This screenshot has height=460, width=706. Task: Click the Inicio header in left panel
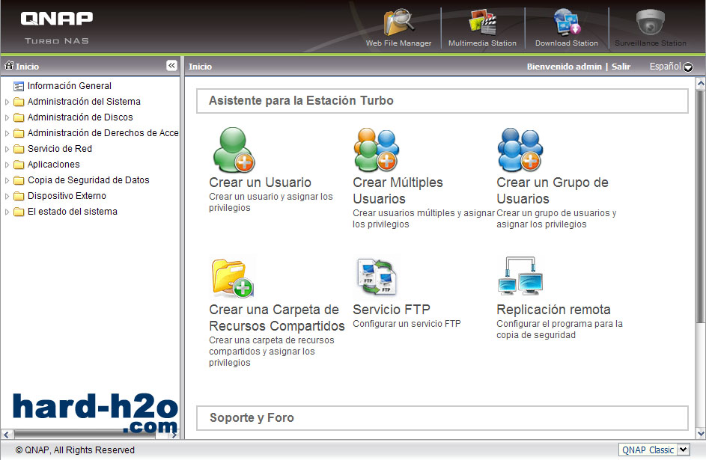(27, 67)
